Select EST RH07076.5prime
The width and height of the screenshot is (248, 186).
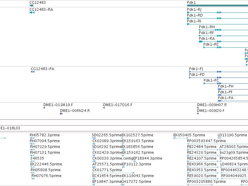(46, 176)
